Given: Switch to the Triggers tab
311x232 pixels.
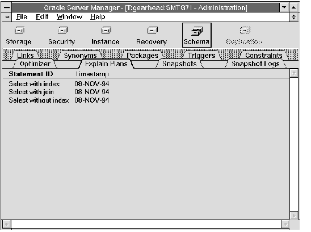Looking at the screenshot, I should click(201, 56).
